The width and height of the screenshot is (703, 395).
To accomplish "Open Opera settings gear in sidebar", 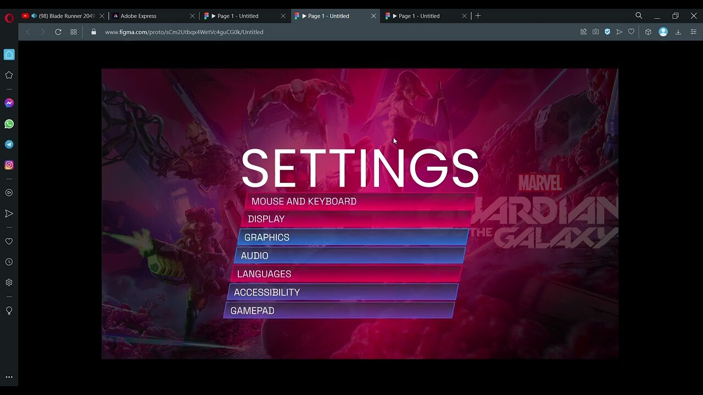I will [x=9, y=282].
